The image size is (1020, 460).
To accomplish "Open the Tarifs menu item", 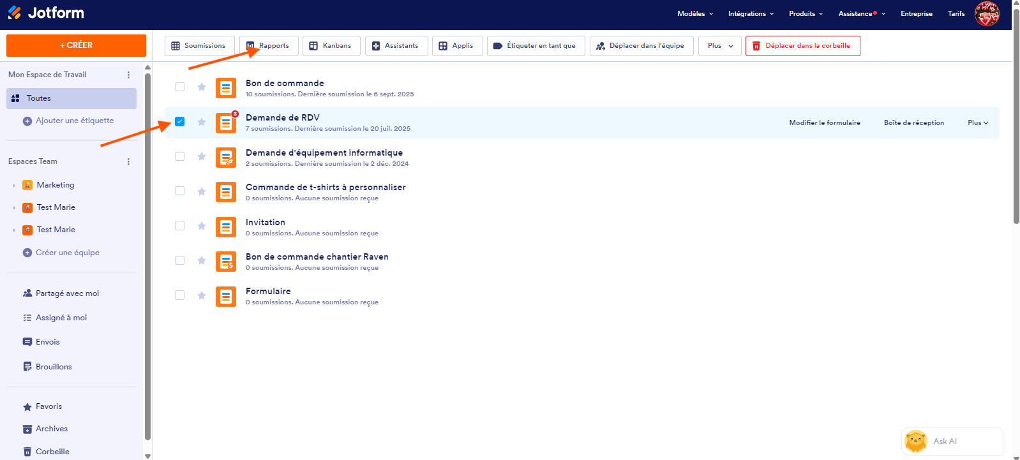I will click(956, 13).
